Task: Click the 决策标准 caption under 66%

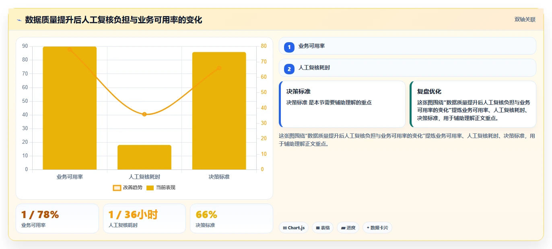Action: point(205,225)
